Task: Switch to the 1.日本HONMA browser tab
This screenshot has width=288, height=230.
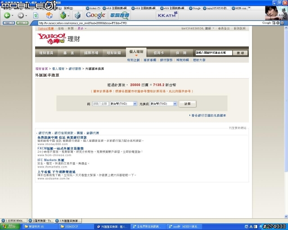Action: coord(14,221)
